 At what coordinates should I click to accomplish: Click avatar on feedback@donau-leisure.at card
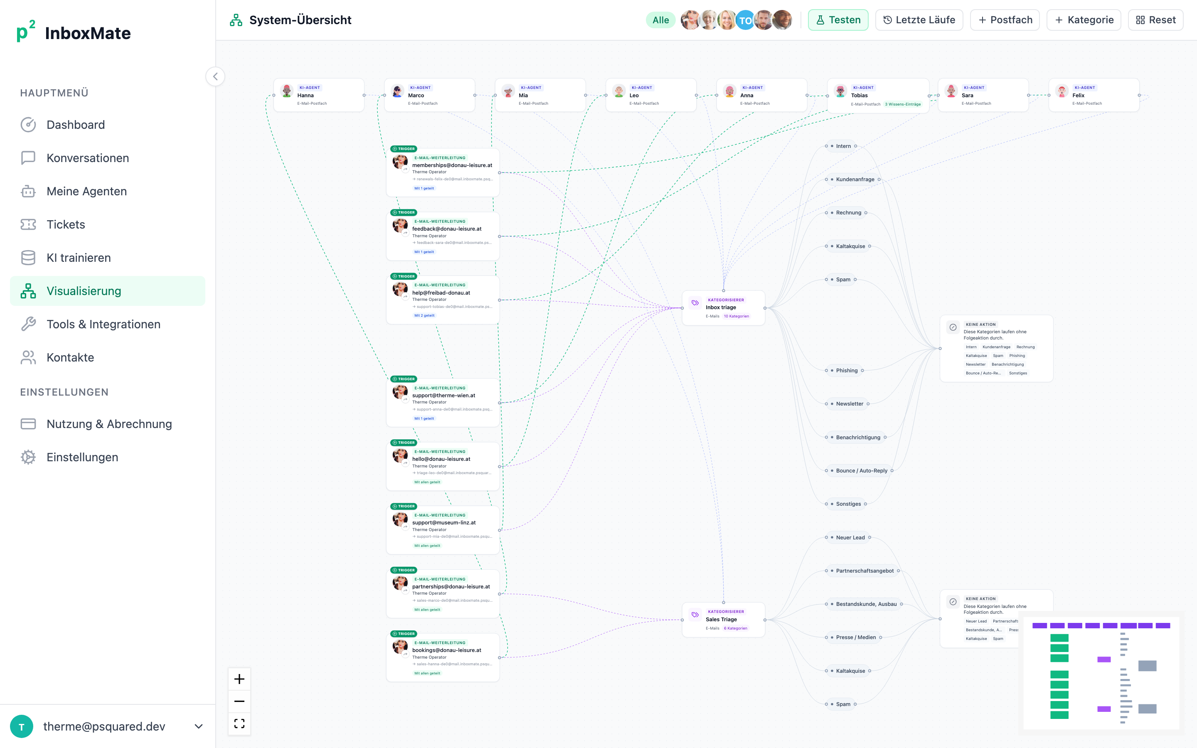pos(400,226)
